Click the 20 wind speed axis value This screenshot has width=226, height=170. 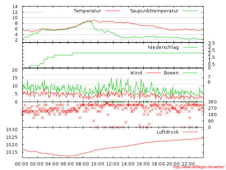tap(15, 70)
